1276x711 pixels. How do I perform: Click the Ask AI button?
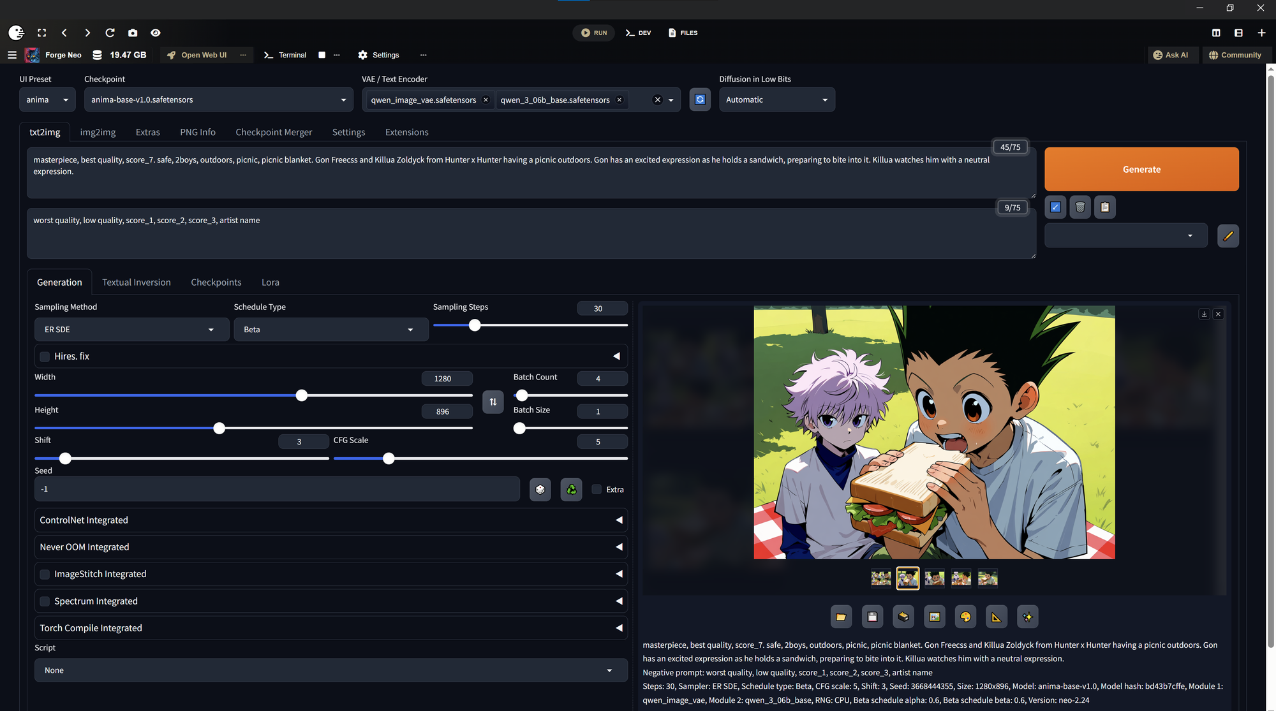pos(1172,55)
